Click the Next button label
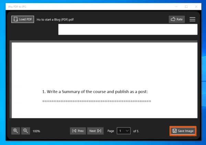 (92, 131)
